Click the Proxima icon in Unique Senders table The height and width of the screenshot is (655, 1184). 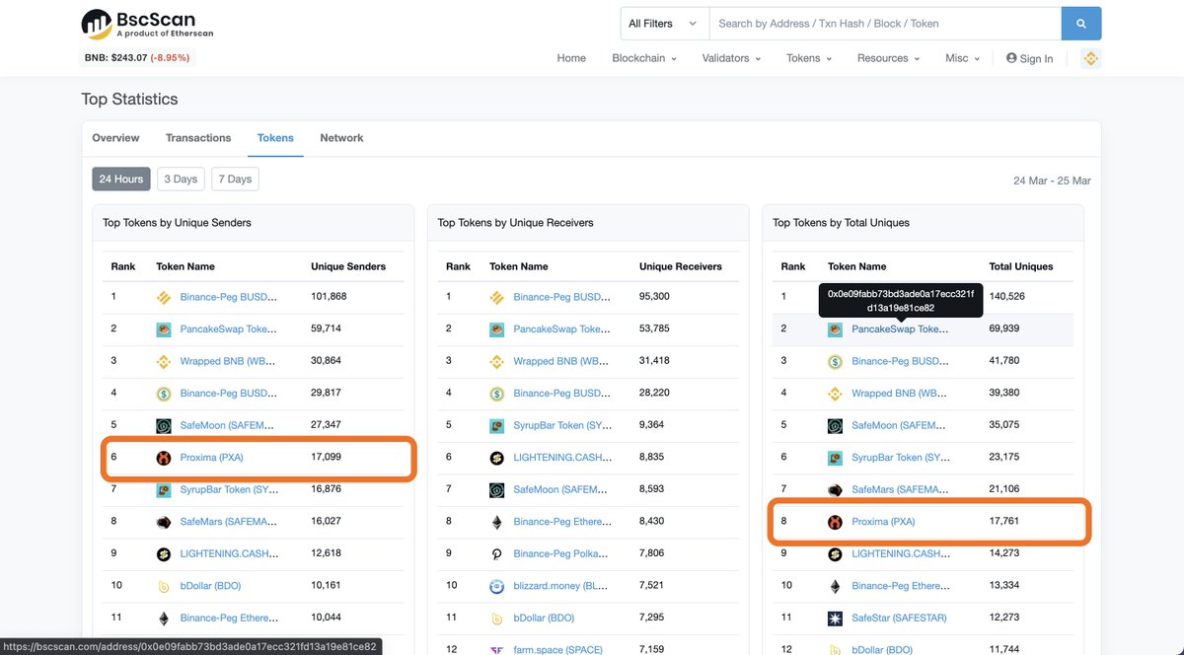click(164, 458)
